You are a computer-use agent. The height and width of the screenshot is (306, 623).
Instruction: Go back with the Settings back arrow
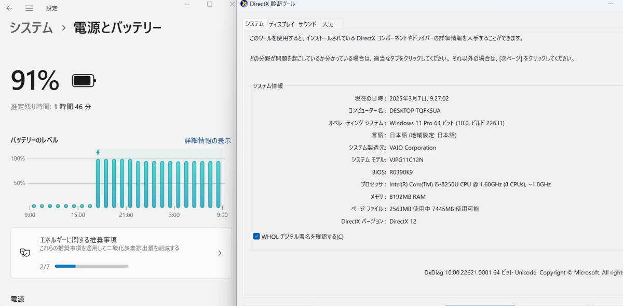coord(9,8)
